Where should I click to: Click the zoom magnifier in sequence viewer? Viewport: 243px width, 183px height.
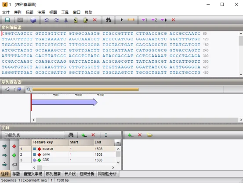click(x=29, y=90)
